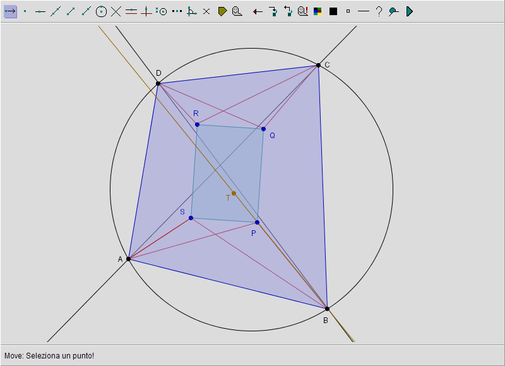505x366 pixels.
Task: Click the teal magnifier-shaped icon
Action: (393, 11)
